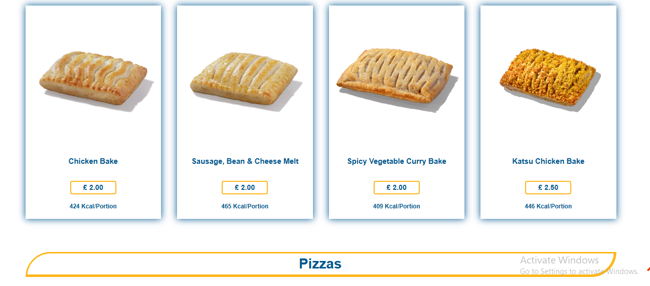650x286 pixels.
Task: Click the 465 Kcal/Portion label
Action: pyautogui.click(x=245, y=206)
